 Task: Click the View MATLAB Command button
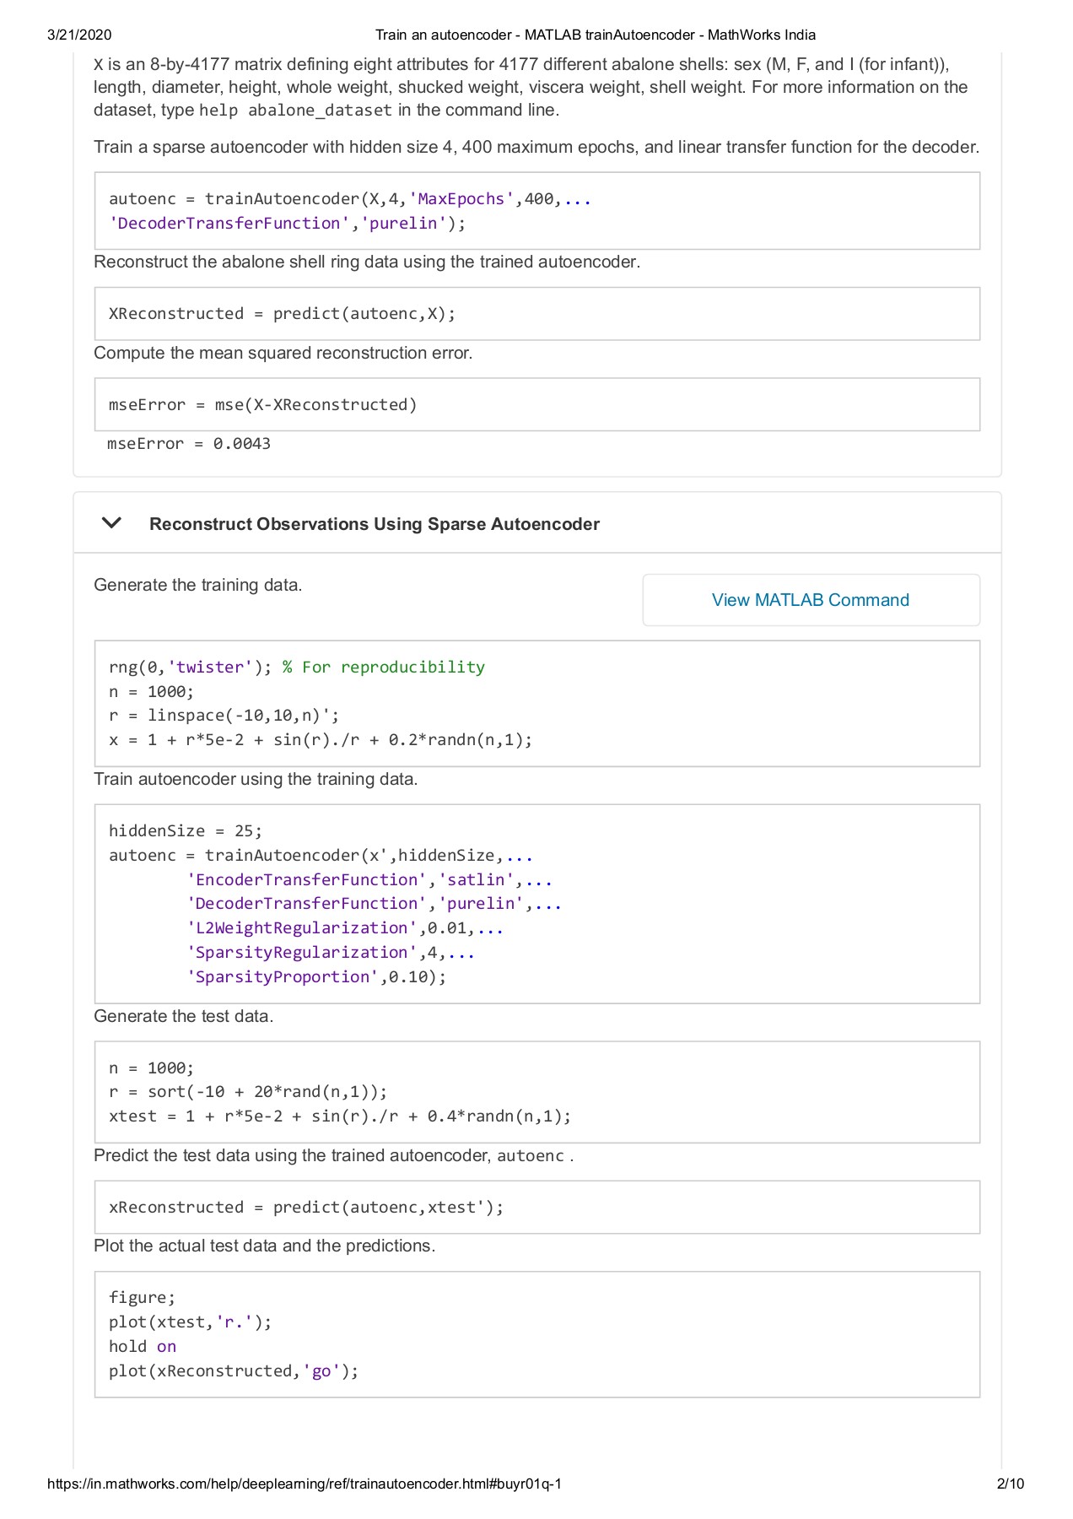[x=811, y=600]
